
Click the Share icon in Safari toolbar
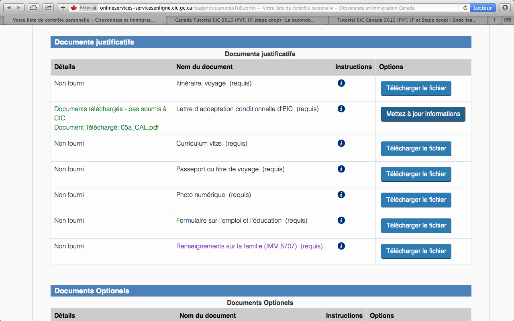(x=48, y=8)
